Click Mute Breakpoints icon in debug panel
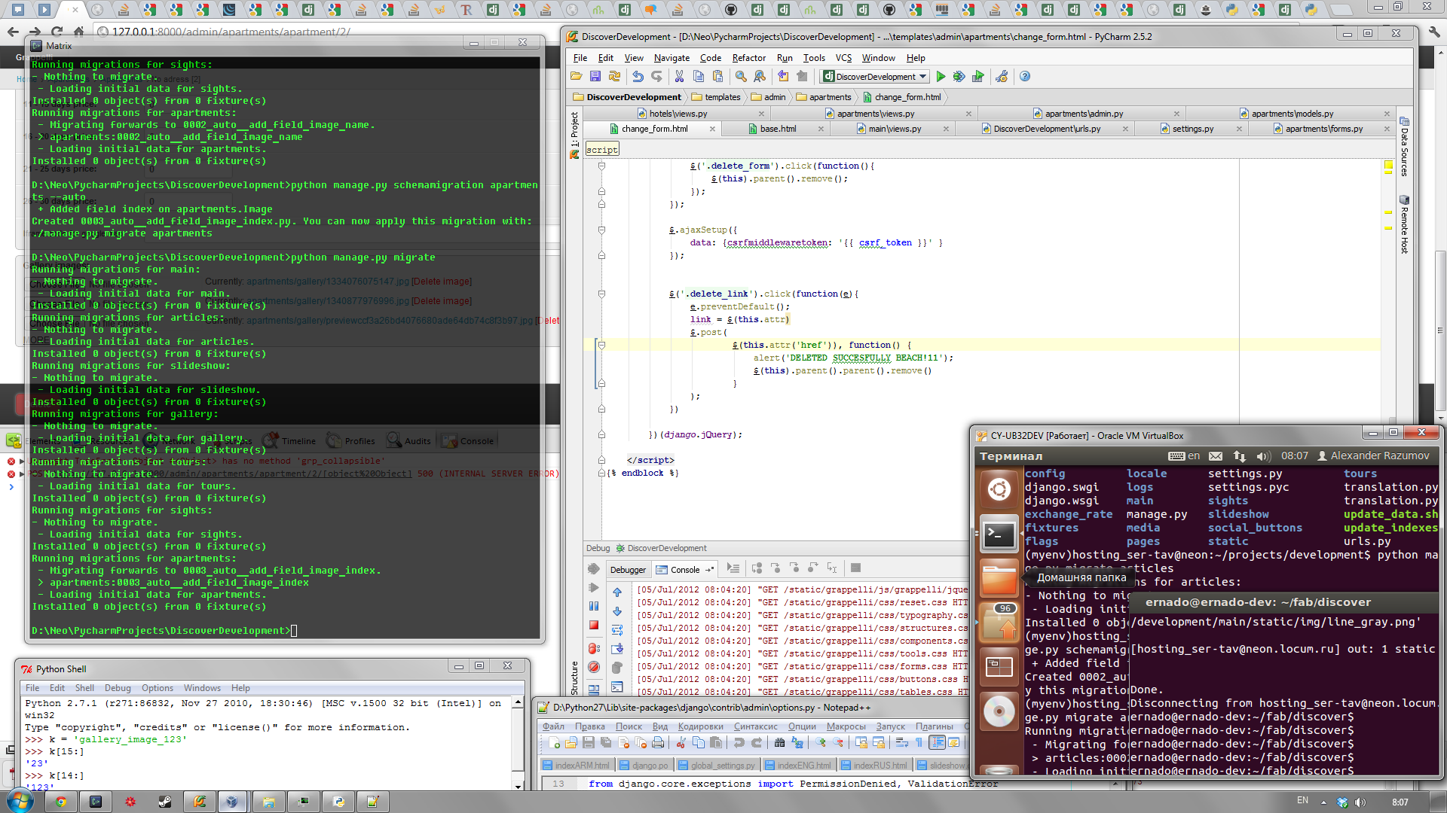 click(x=594, y=667)
